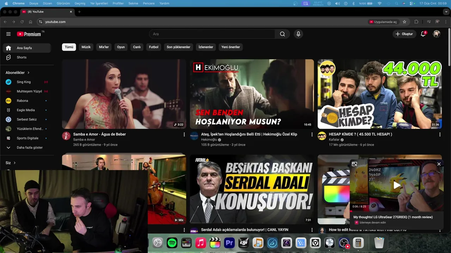Select the Tümü filter chip
The width and height of the screenshot is (451, 253).
point(69,47)
